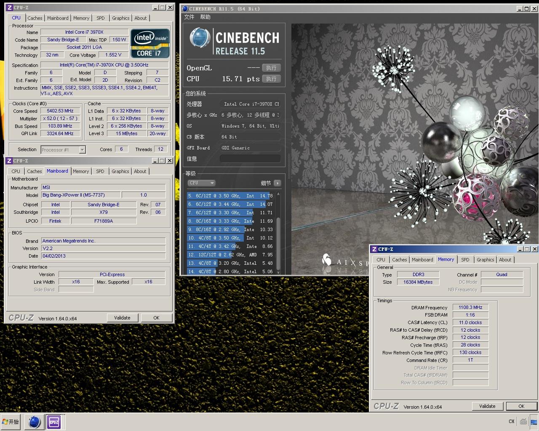The image size is (539, 431).
Task: Click the Core Voltage value 1.552 V
Action: pos(113,55)
